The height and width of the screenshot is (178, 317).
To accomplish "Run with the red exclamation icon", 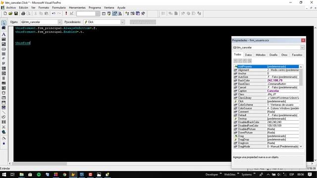I will pos(66,13).
